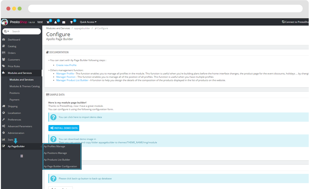Collapse sidebar using the bars icon
Image resolution: width=309 pixels, height=189 pixels.
[22, 156]
